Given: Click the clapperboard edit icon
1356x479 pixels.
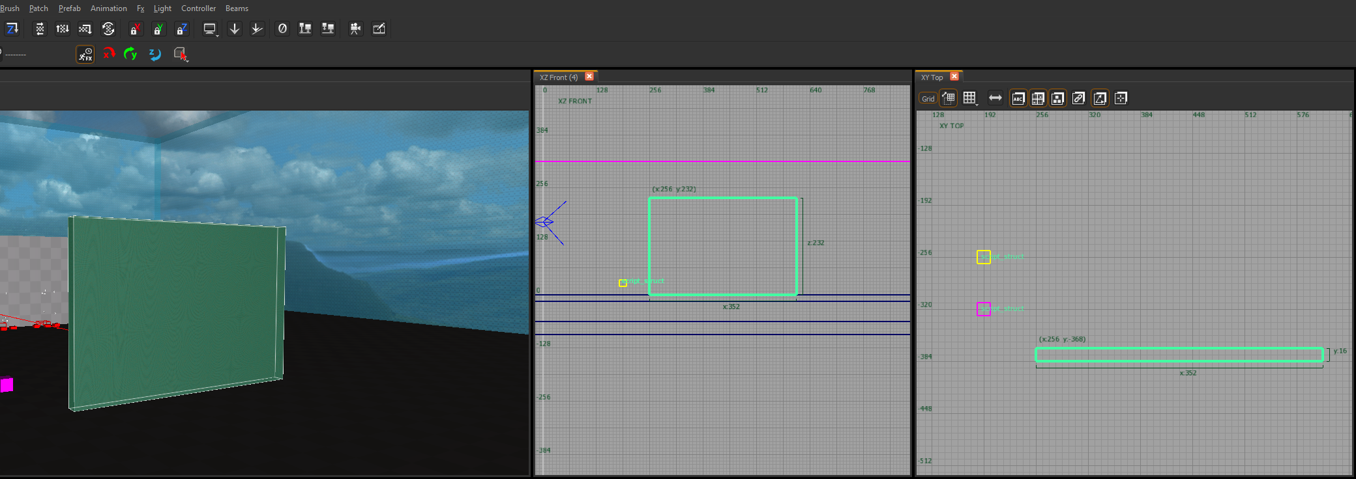Looking at the screenshot, I should point(379,29).
